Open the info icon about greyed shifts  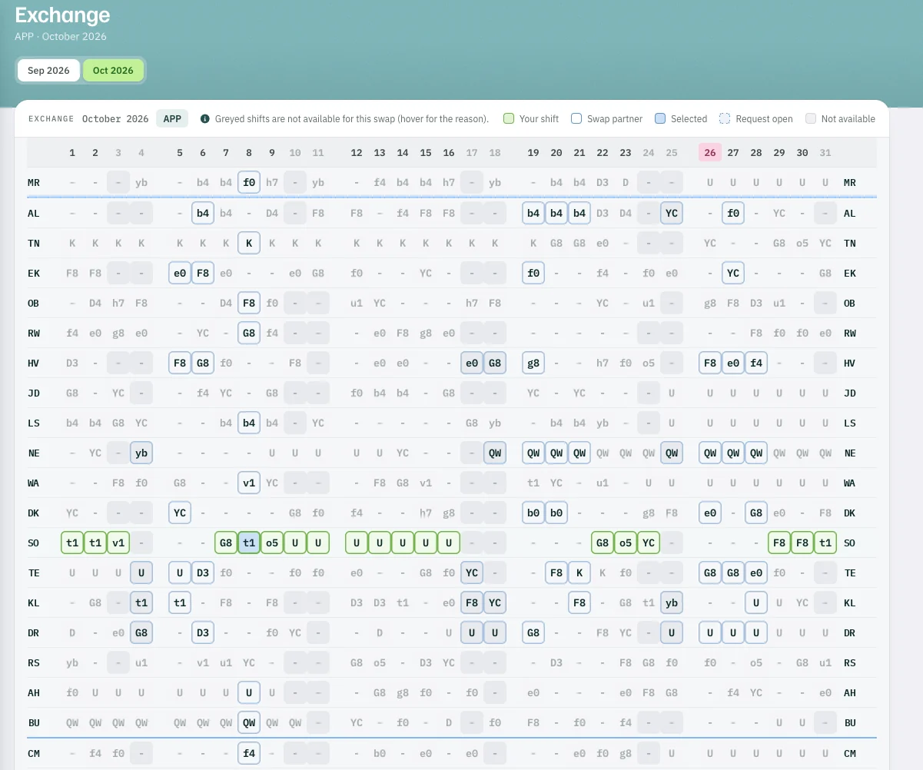(205, 119)
